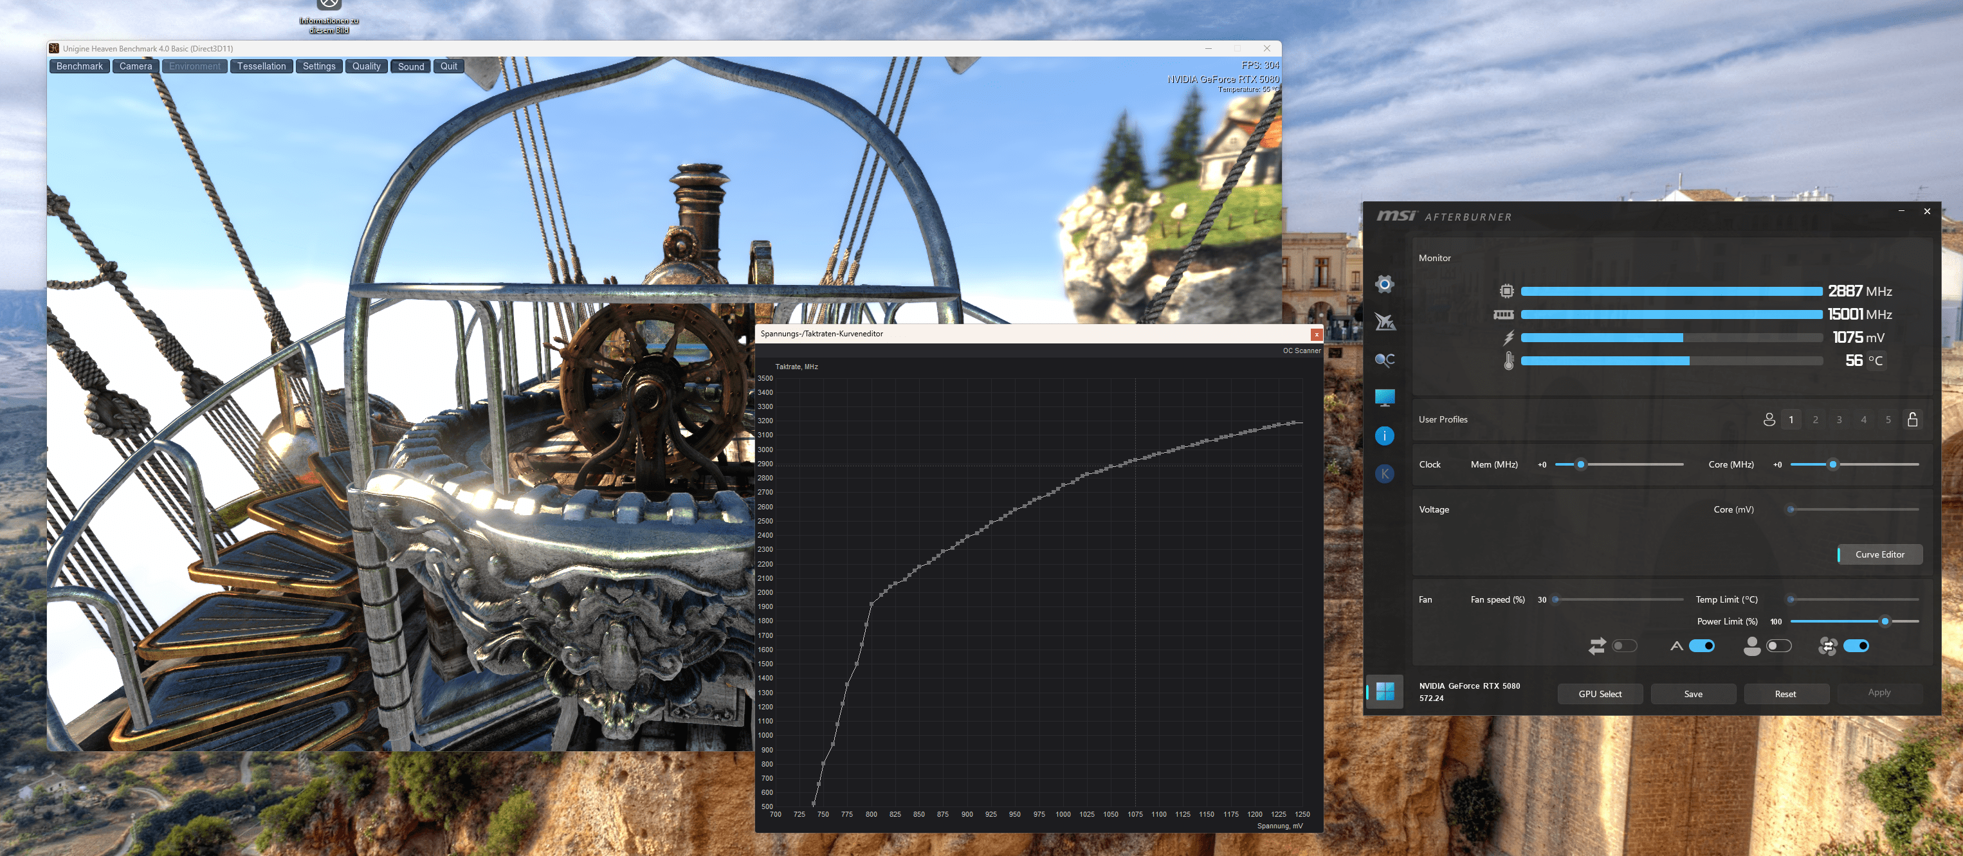1963x856 pixels.
Task: Click the voltage lightning bolt icon
Action: click(1508, 337)
